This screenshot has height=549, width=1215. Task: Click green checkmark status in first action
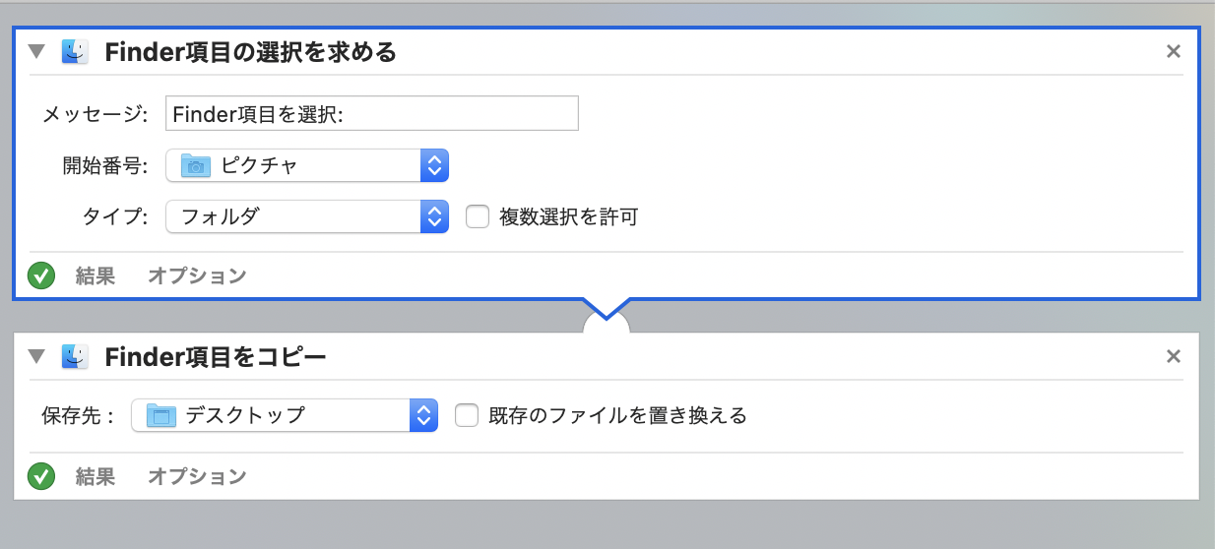point(41,276)
